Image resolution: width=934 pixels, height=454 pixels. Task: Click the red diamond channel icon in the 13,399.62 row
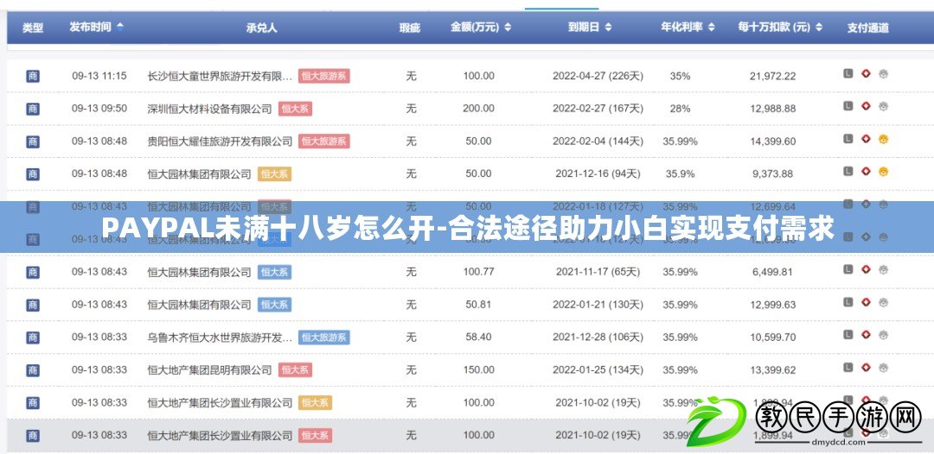[x=866, y=368]
